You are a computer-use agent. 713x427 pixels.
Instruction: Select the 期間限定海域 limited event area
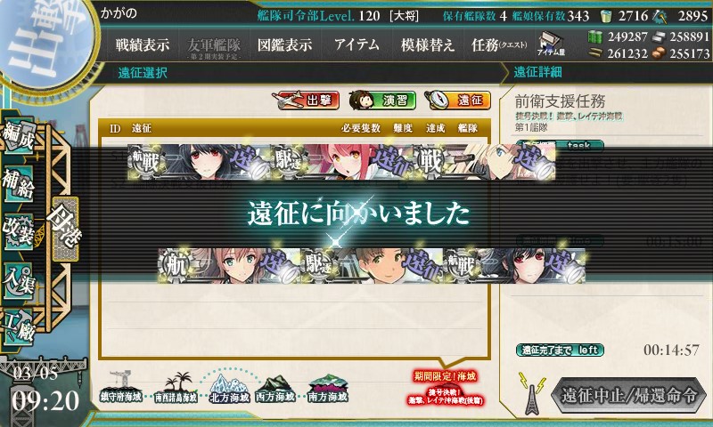pyautogui.click(x=445, y=389)
